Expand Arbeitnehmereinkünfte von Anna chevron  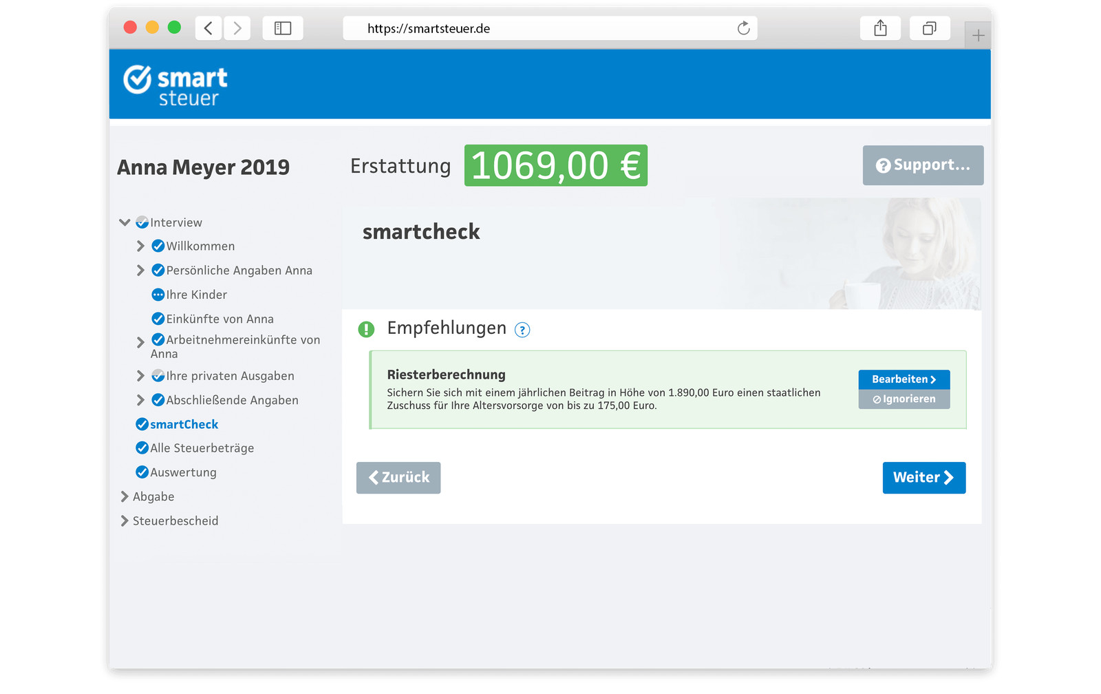[x=140, y=341]
